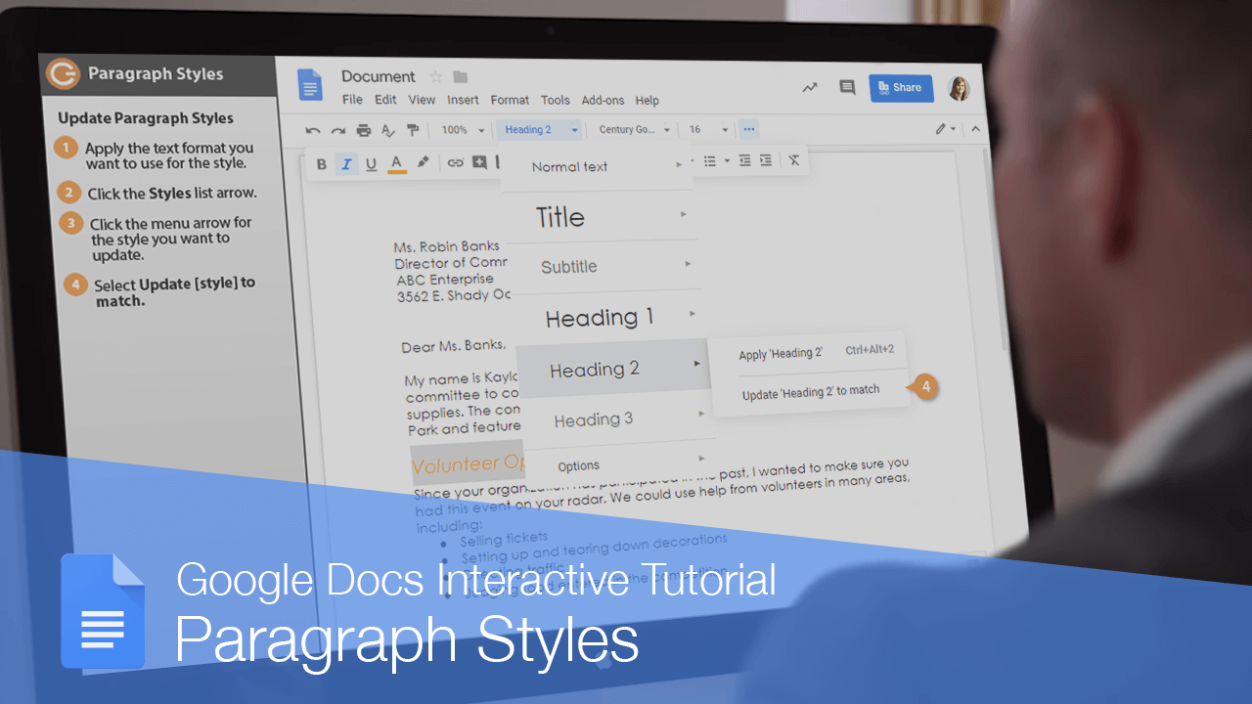Select the bulleted list icon
The image size is (1252, 704).
pyautogui.click(x=709, y=160)
